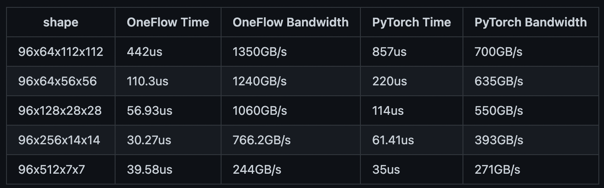Click the 61.41us PyTorch time cell
Screen dimensions: 604x188
[393, 140]
